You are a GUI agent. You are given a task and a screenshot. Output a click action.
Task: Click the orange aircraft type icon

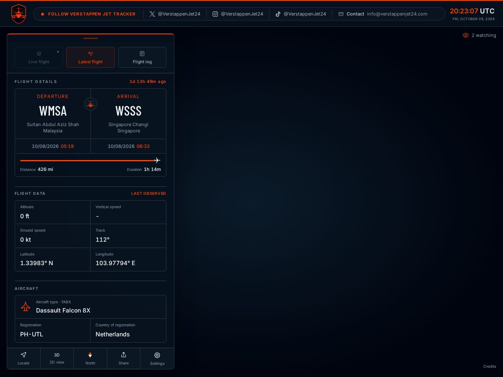point(26,307)
